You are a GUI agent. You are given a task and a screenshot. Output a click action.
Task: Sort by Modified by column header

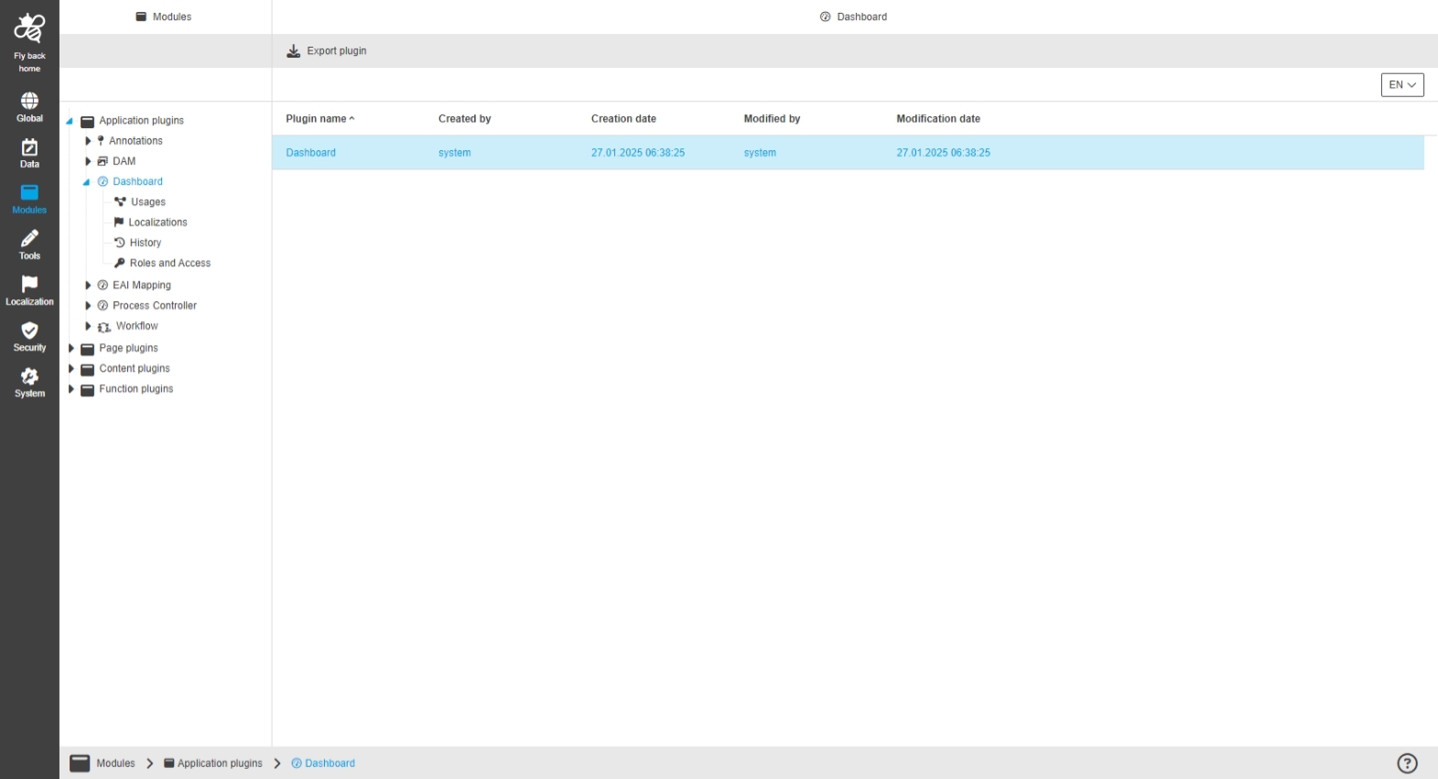(x=772, y=119)
